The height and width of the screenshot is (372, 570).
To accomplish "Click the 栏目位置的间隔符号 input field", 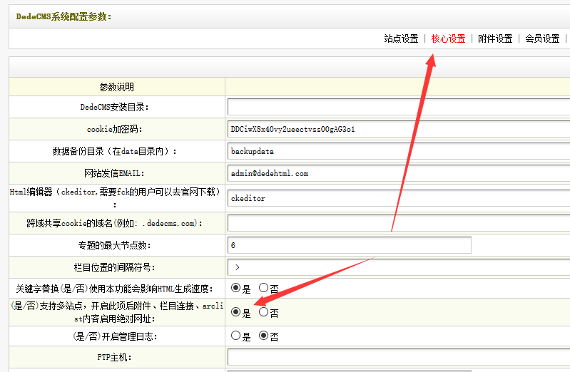I will click(x=399, y=267).
